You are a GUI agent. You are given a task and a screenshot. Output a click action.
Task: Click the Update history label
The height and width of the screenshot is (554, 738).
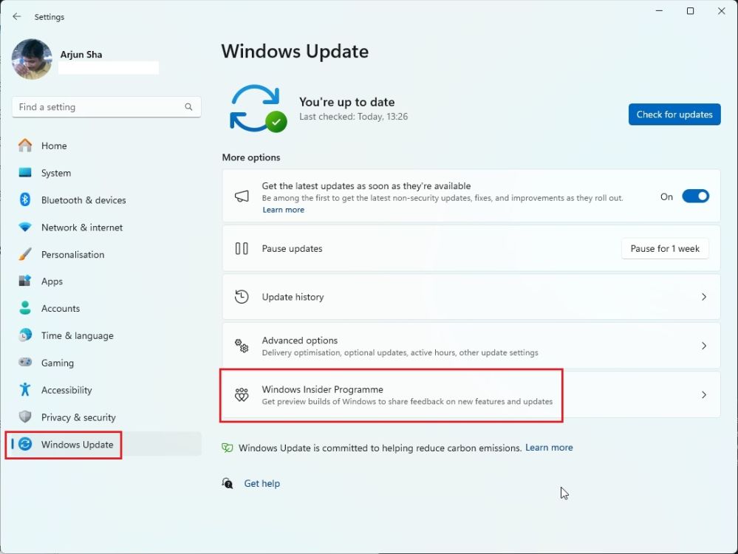[x=293, y=297]
